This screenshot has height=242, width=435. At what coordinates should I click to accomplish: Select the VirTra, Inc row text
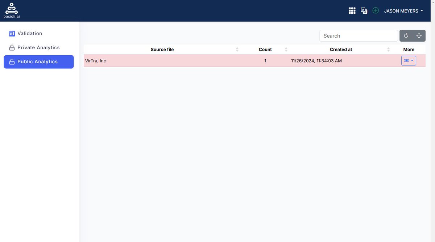click(x=95, y=61)
